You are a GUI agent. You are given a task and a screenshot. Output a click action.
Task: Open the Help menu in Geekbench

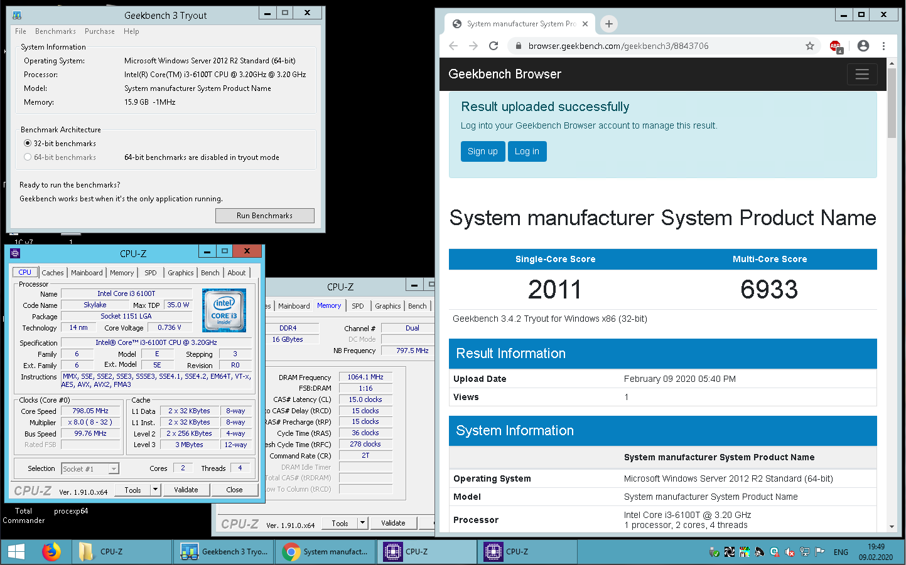(131, 31)
